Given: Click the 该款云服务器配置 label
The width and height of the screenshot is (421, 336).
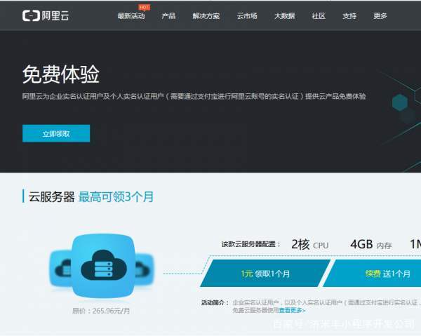Looking at the screenshot, I should click(x=250, y=244).
